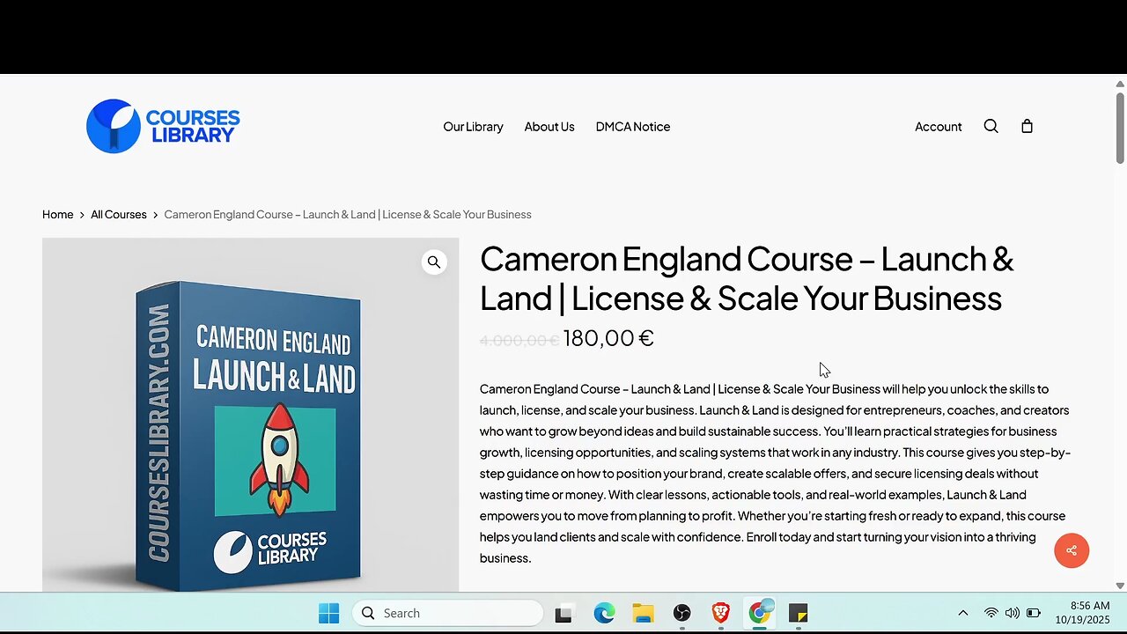This screenshot has width=1127, height=634.
Task: Click the Launch & Land product box image
Action: [x=250, y=415]
